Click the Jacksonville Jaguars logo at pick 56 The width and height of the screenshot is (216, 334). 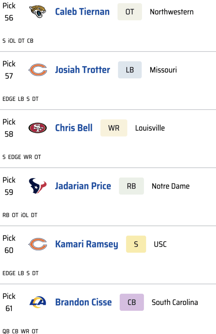click(38, 12)
